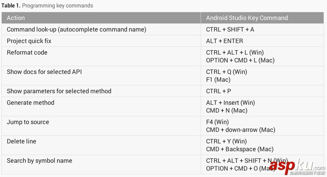This screenshot has width=327, height=177.
Task: Select the "Delete line" action cell
Action: tap(21, 141)
